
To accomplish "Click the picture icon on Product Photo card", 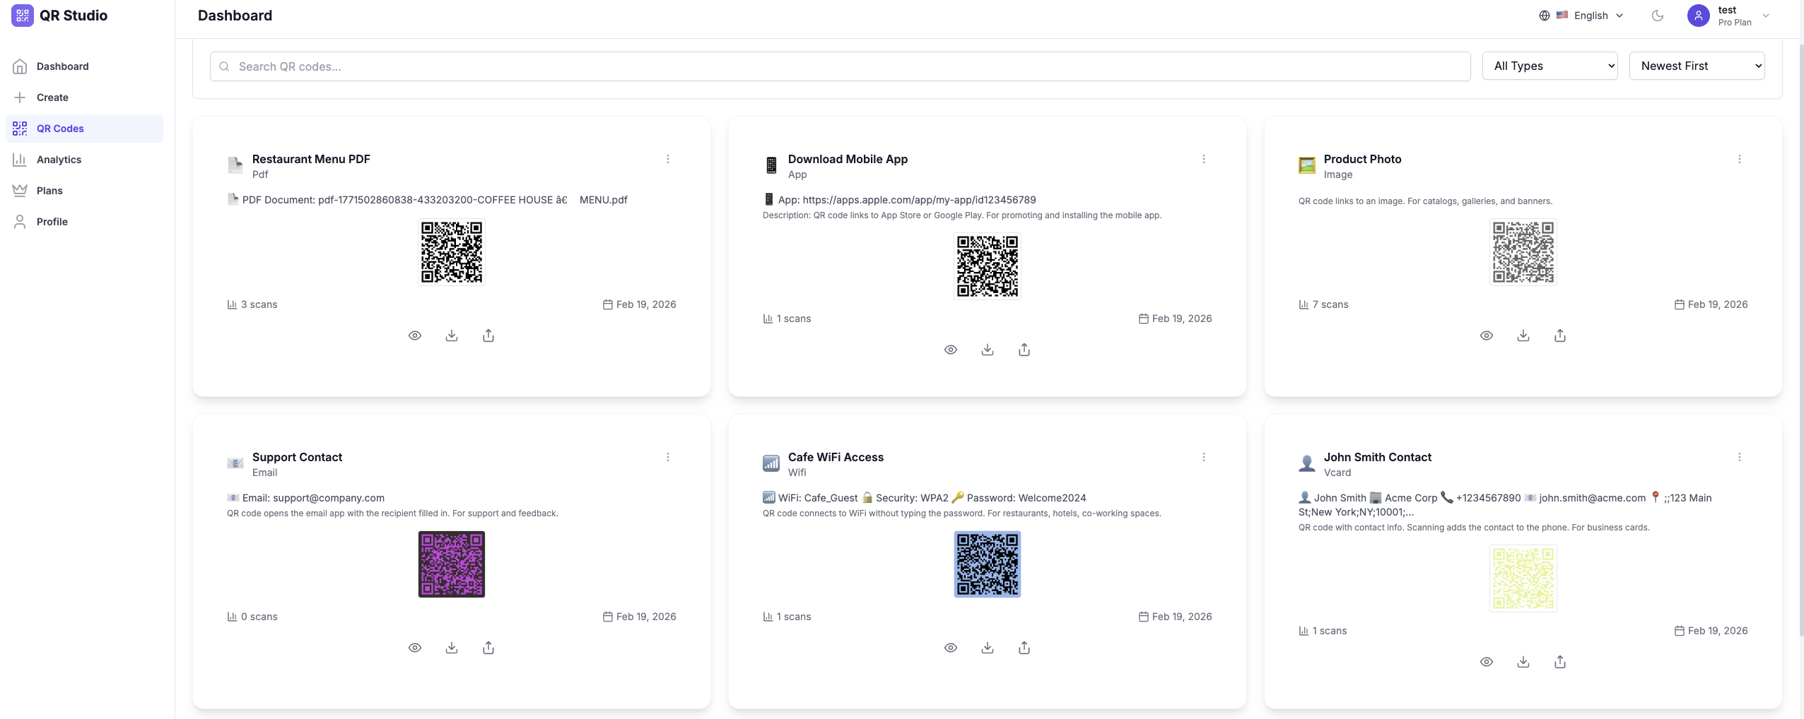I will (x=1307, y=165).
